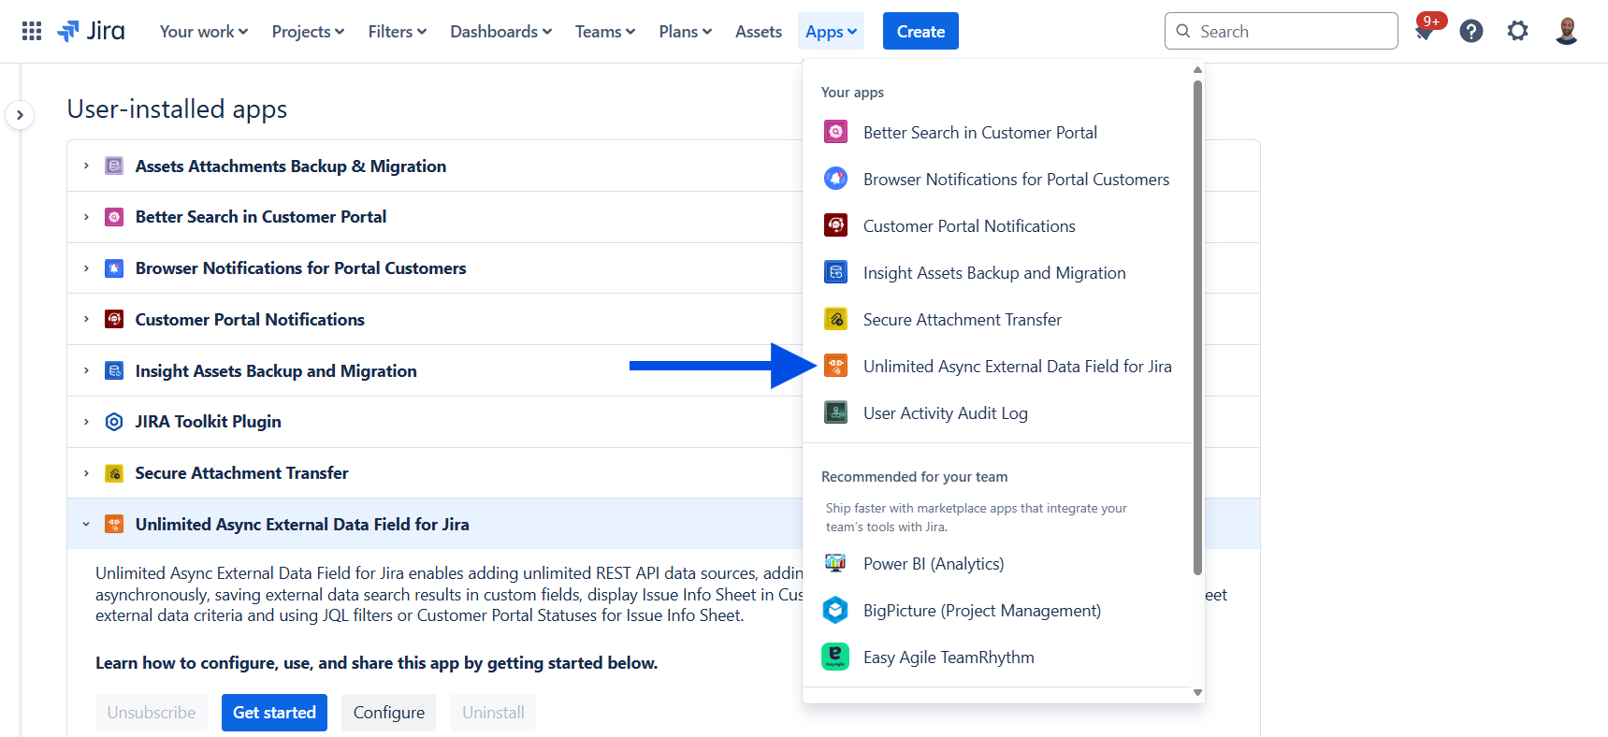Click Secure Attachment Transfer list row icon

point(114,473)
